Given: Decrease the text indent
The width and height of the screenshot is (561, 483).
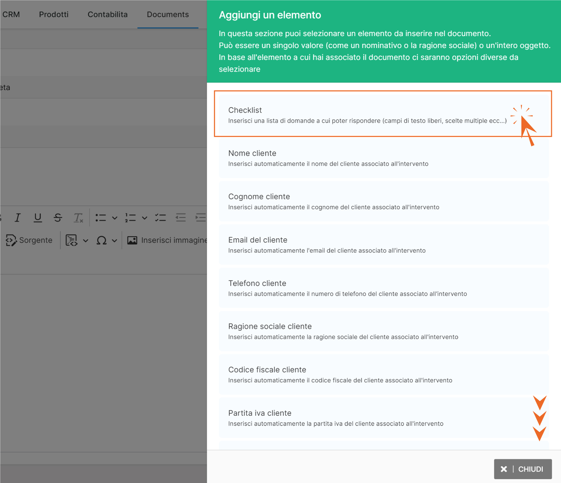Looking at the screenshot, I should [x=181, y=218].
